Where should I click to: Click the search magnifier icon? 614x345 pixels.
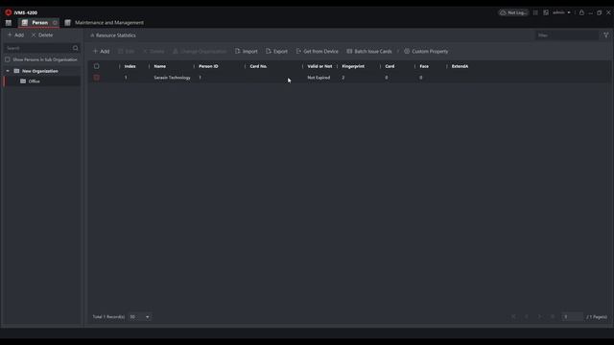tap(76, 48)
